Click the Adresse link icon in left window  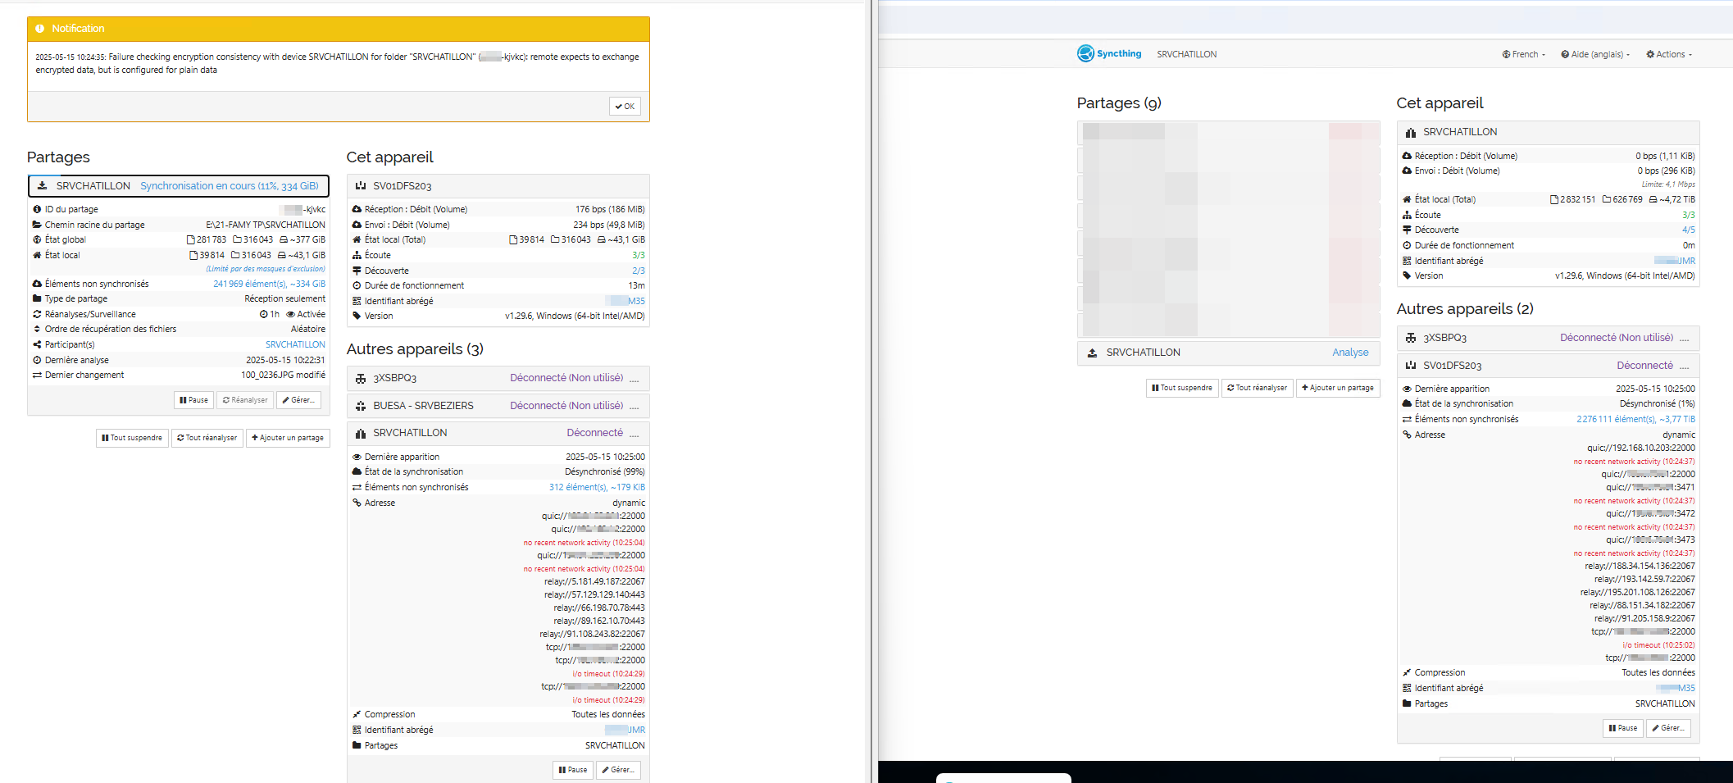(357, 503)
